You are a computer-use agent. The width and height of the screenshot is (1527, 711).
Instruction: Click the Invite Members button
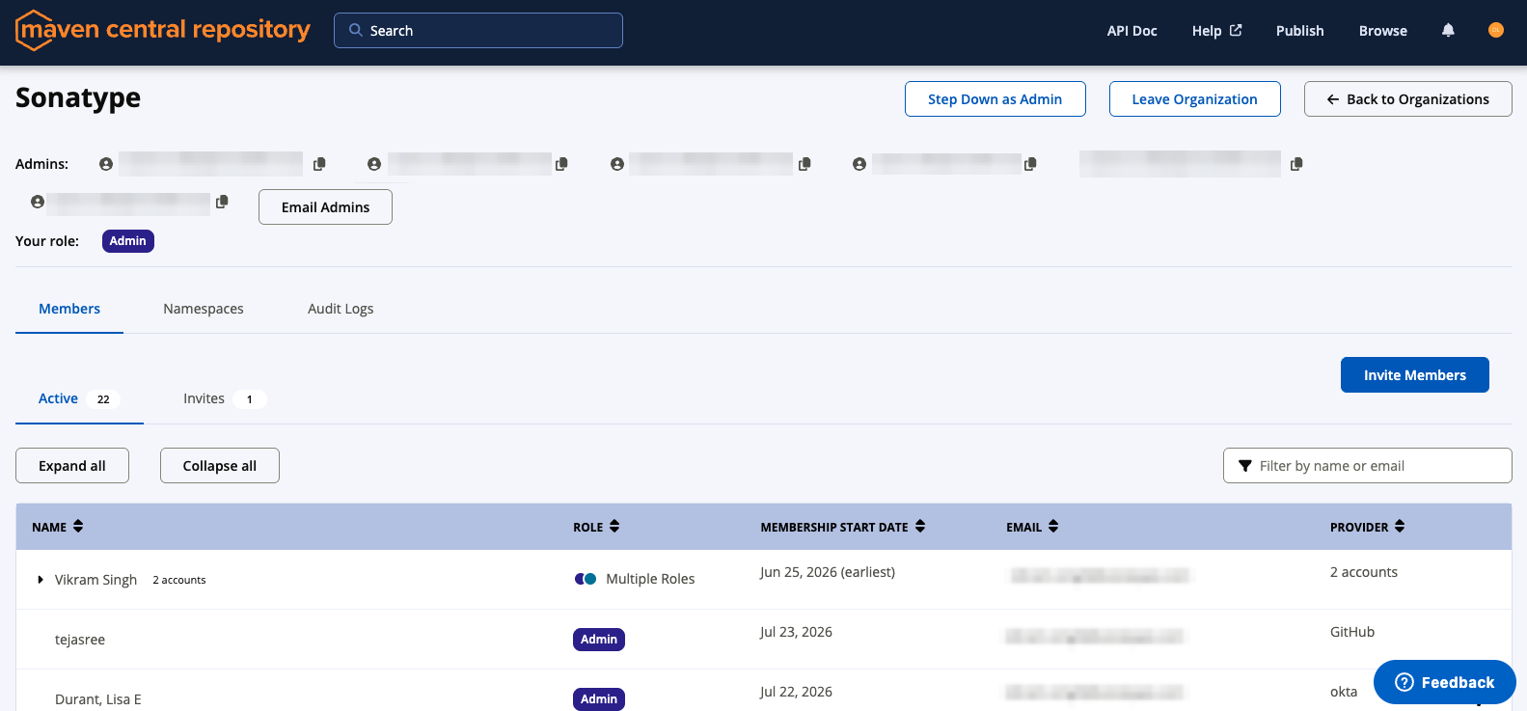[x=1414, y=375]
